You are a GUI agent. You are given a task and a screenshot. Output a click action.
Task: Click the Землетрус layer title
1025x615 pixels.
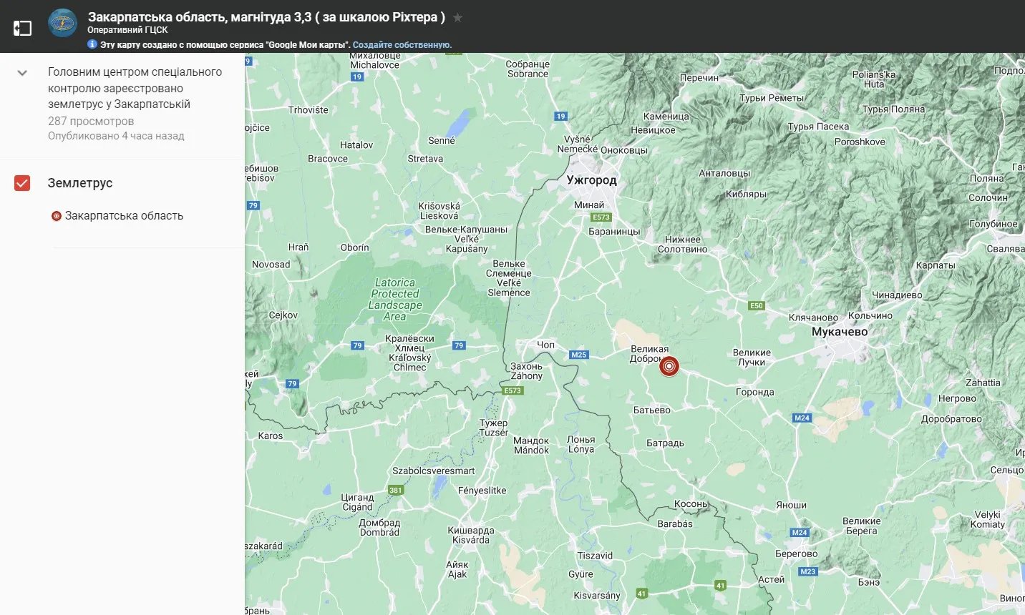click(x=80, y=183)
